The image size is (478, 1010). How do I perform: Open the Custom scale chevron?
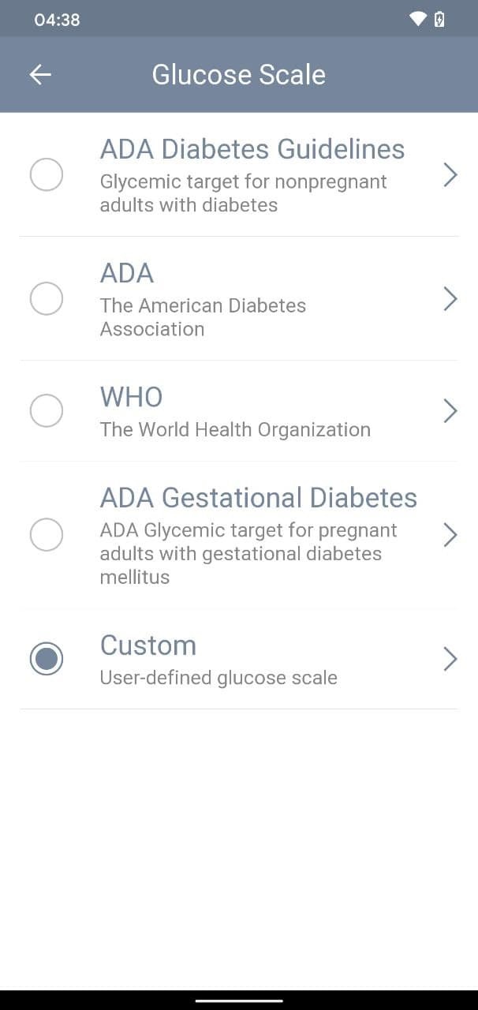pos(450,659)
